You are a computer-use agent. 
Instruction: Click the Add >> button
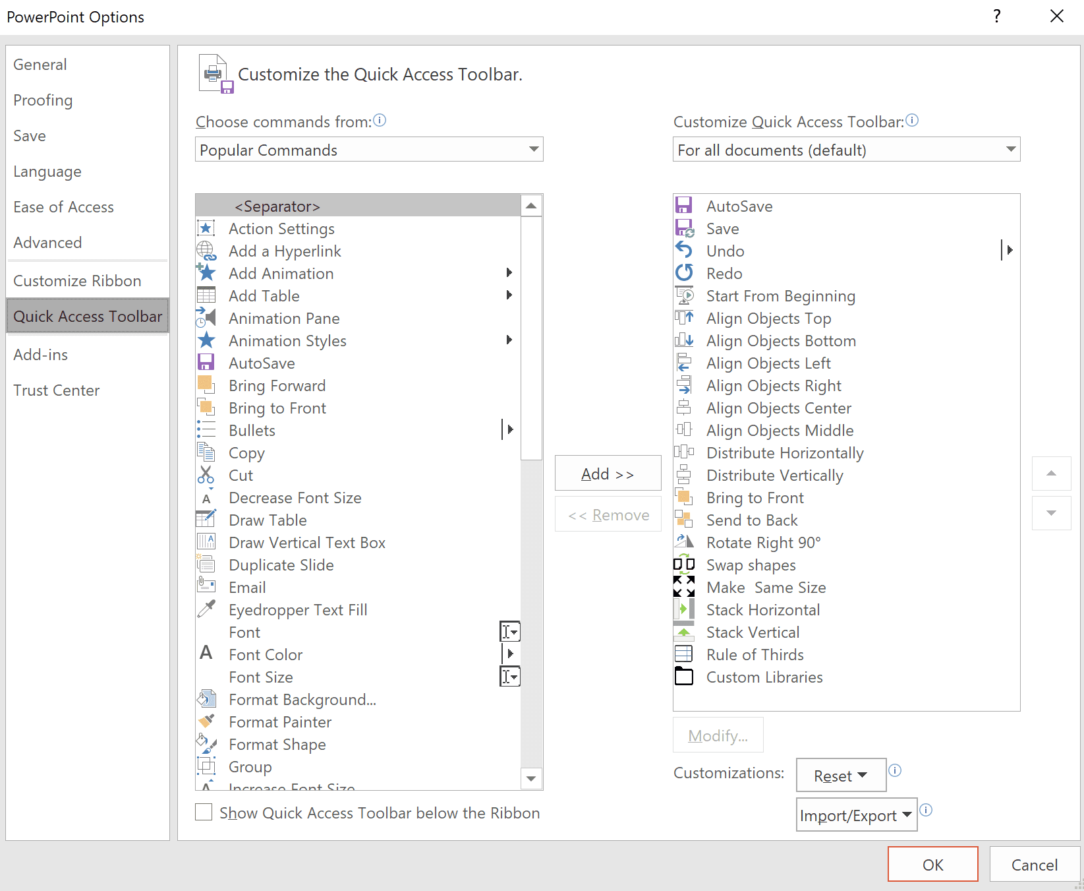coord(608,474)
